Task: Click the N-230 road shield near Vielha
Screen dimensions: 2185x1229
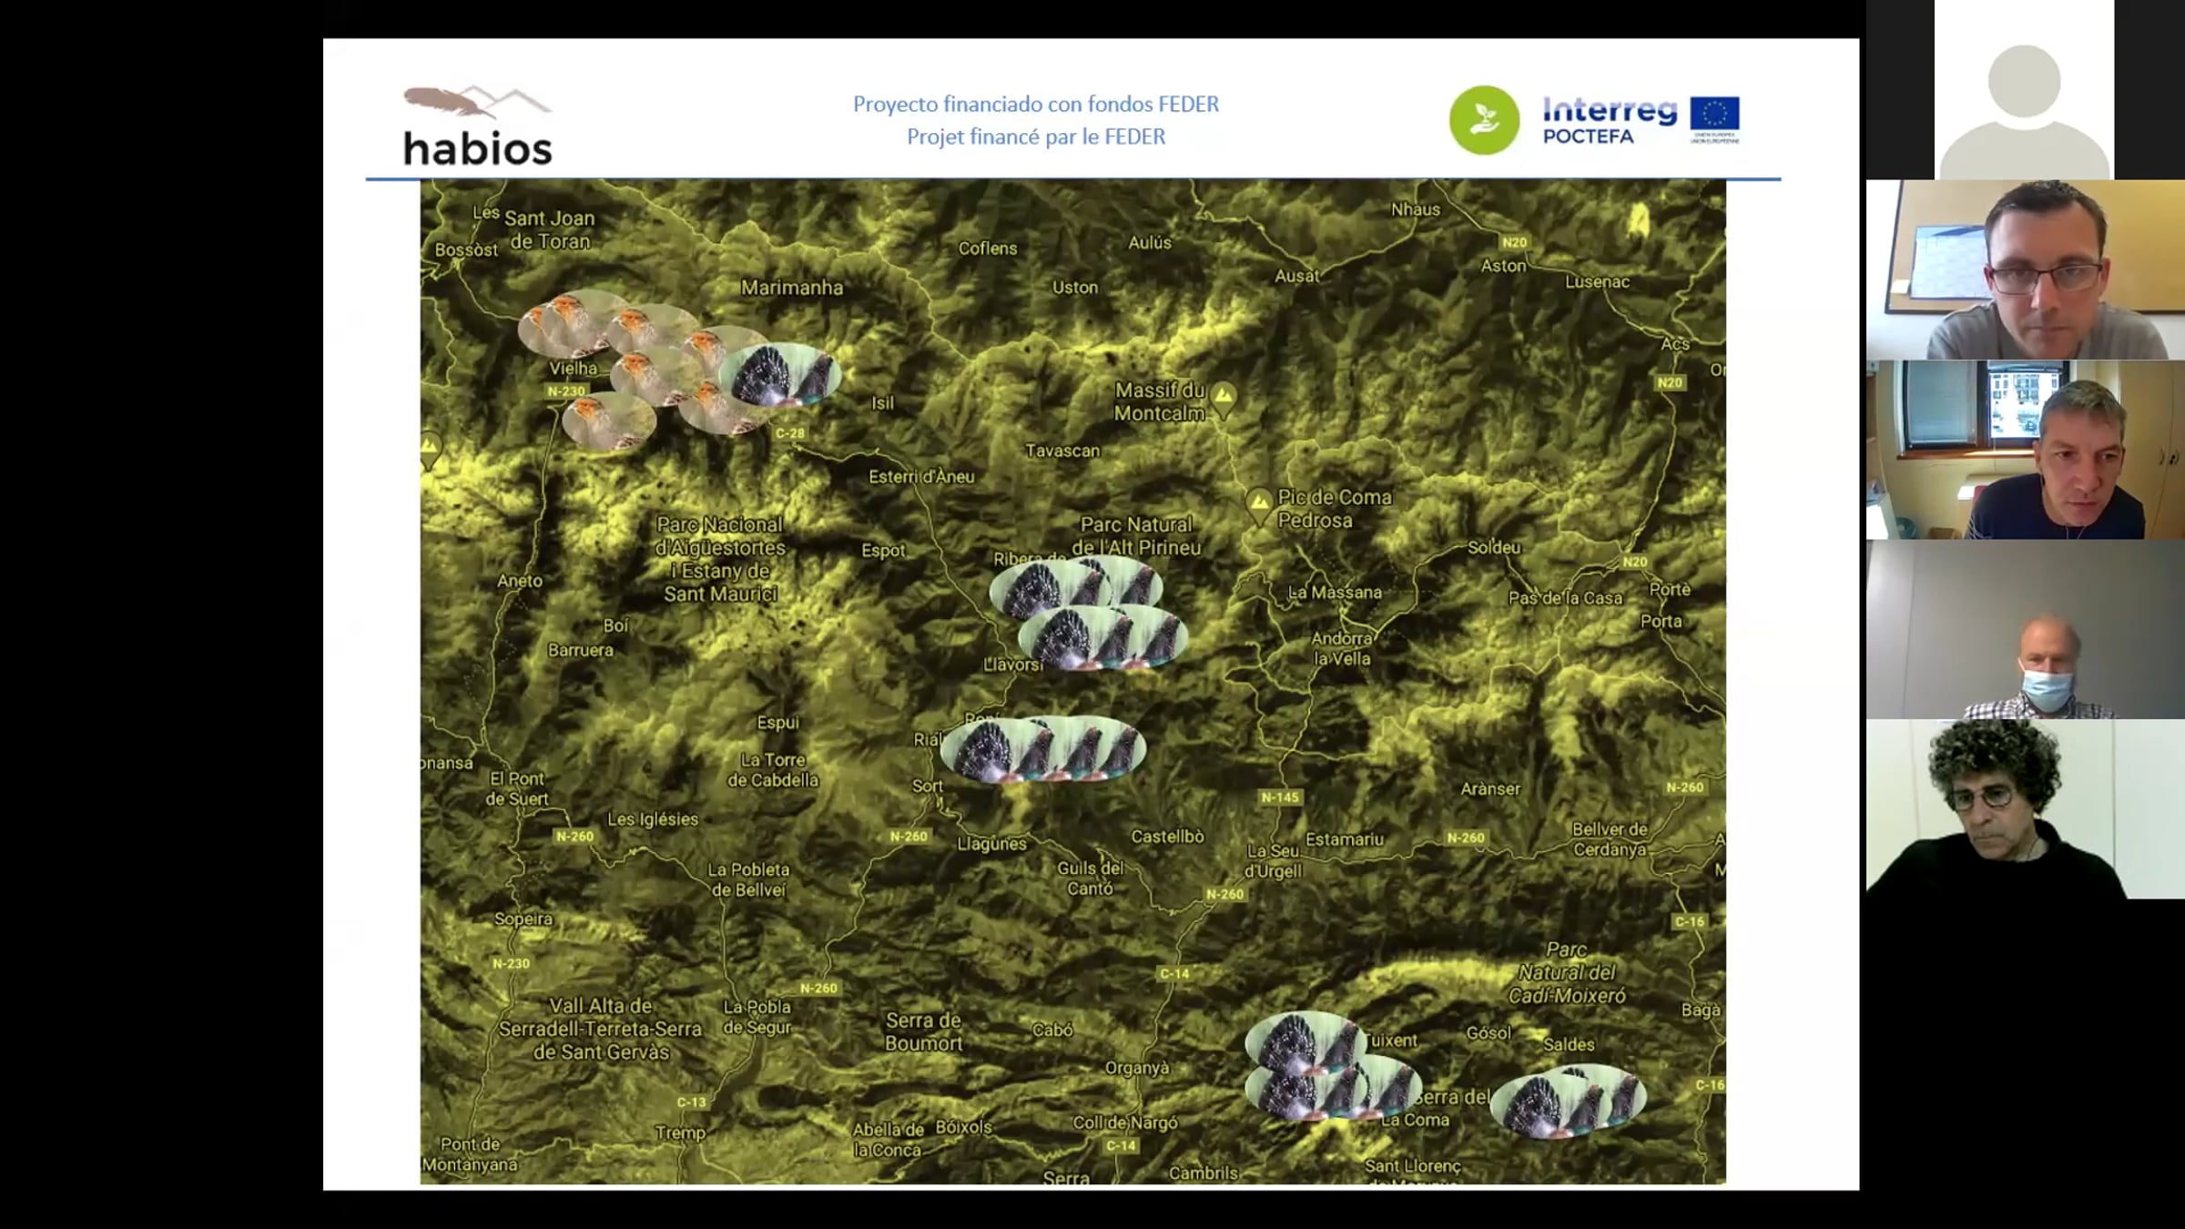Action: point(566,391)
